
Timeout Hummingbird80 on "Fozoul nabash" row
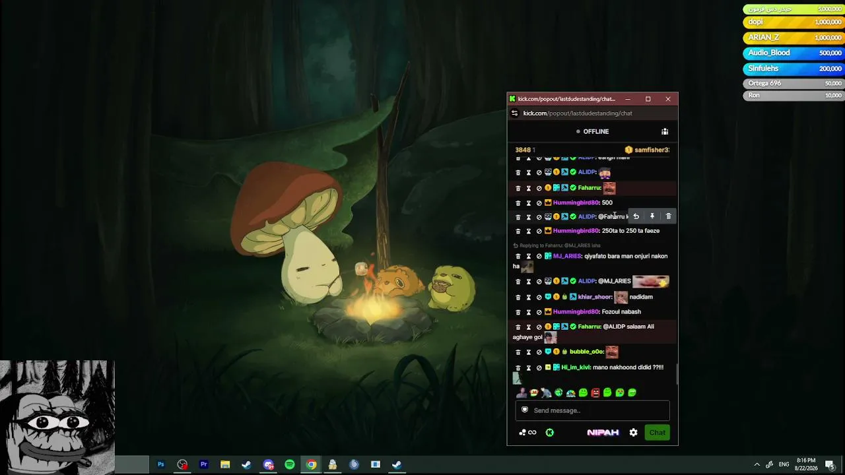[529, 312]
